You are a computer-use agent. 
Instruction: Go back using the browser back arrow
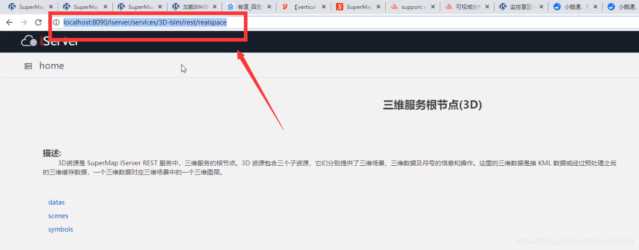coord(9,23)
